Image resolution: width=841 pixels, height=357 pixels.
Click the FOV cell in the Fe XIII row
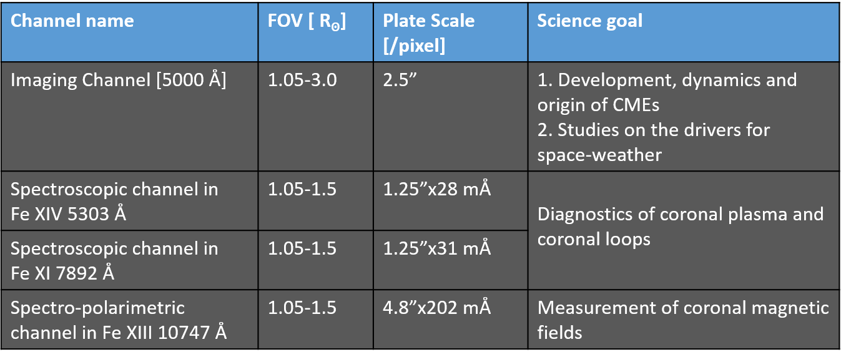point(316,319)
